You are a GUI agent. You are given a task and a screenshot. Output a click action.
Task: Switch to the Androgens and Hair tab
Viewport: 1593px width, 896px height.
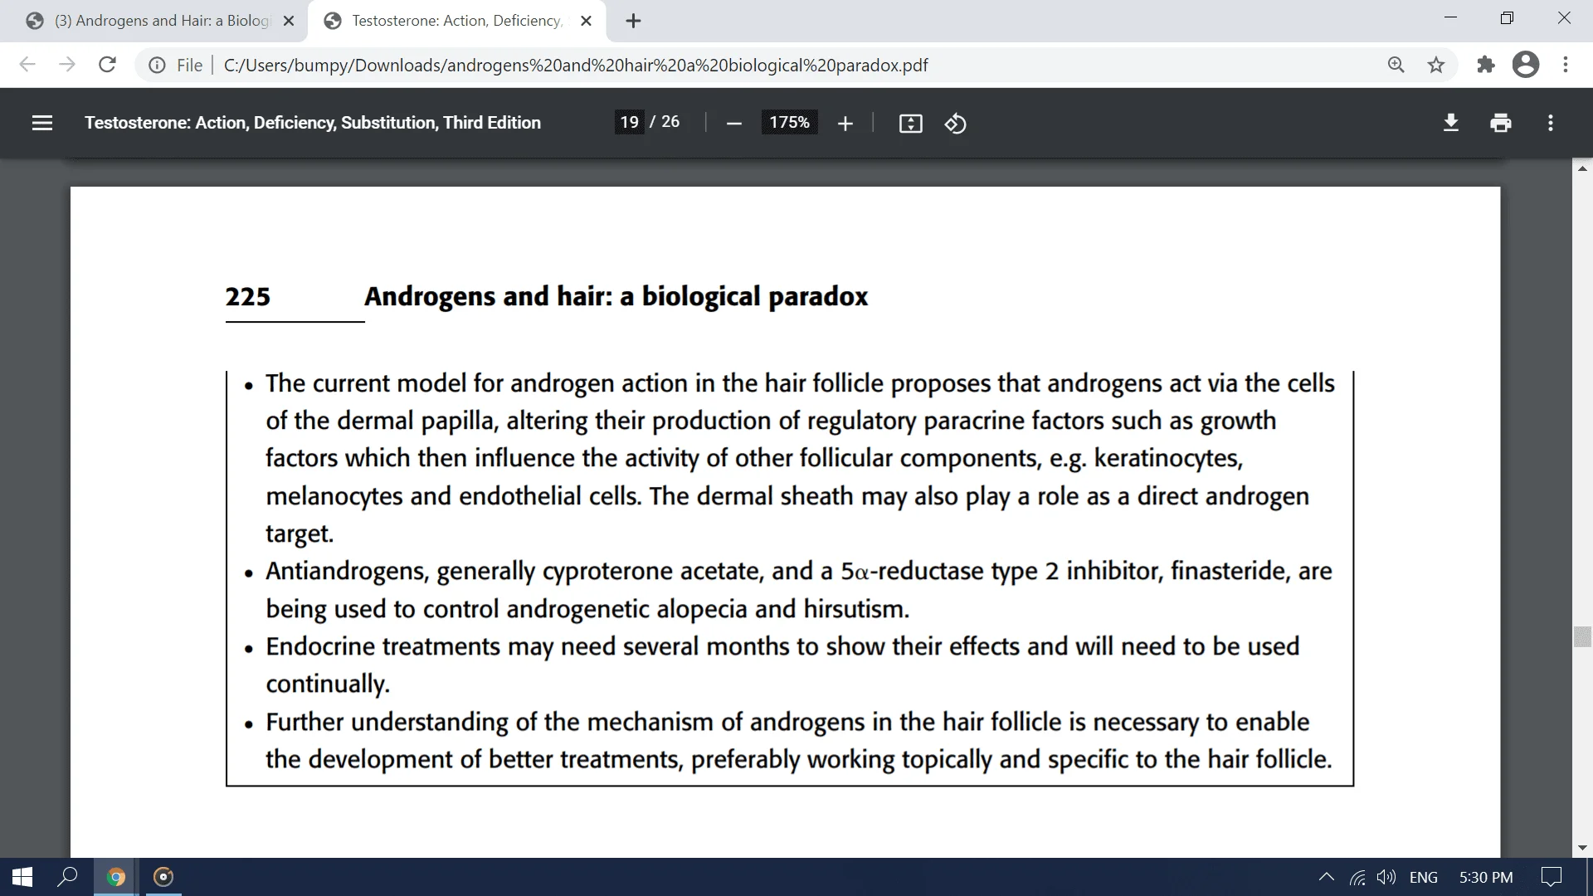tap(153, 21)
